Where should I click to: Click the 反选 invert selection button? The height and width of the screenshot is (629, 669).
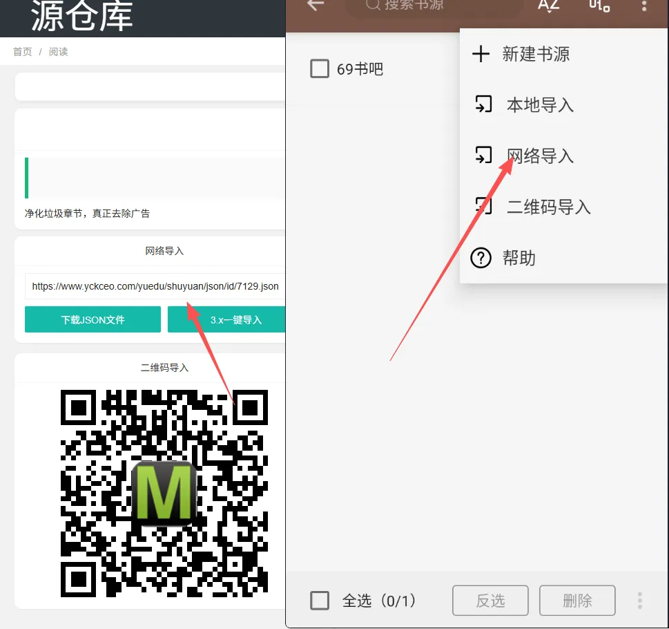tap(490, 601)
